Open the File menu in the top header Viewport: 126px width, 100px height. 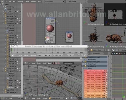(10, 1)
